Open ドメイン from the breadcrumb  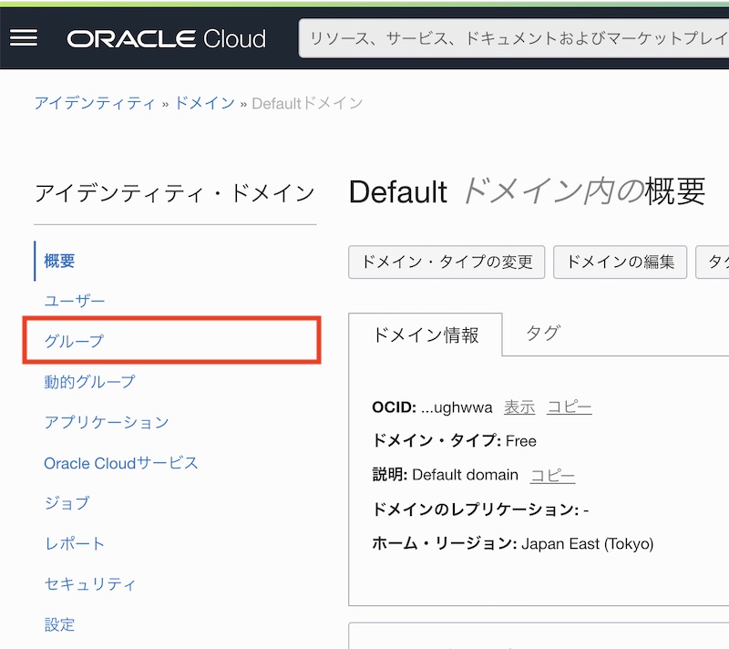[x=204, y=103]
